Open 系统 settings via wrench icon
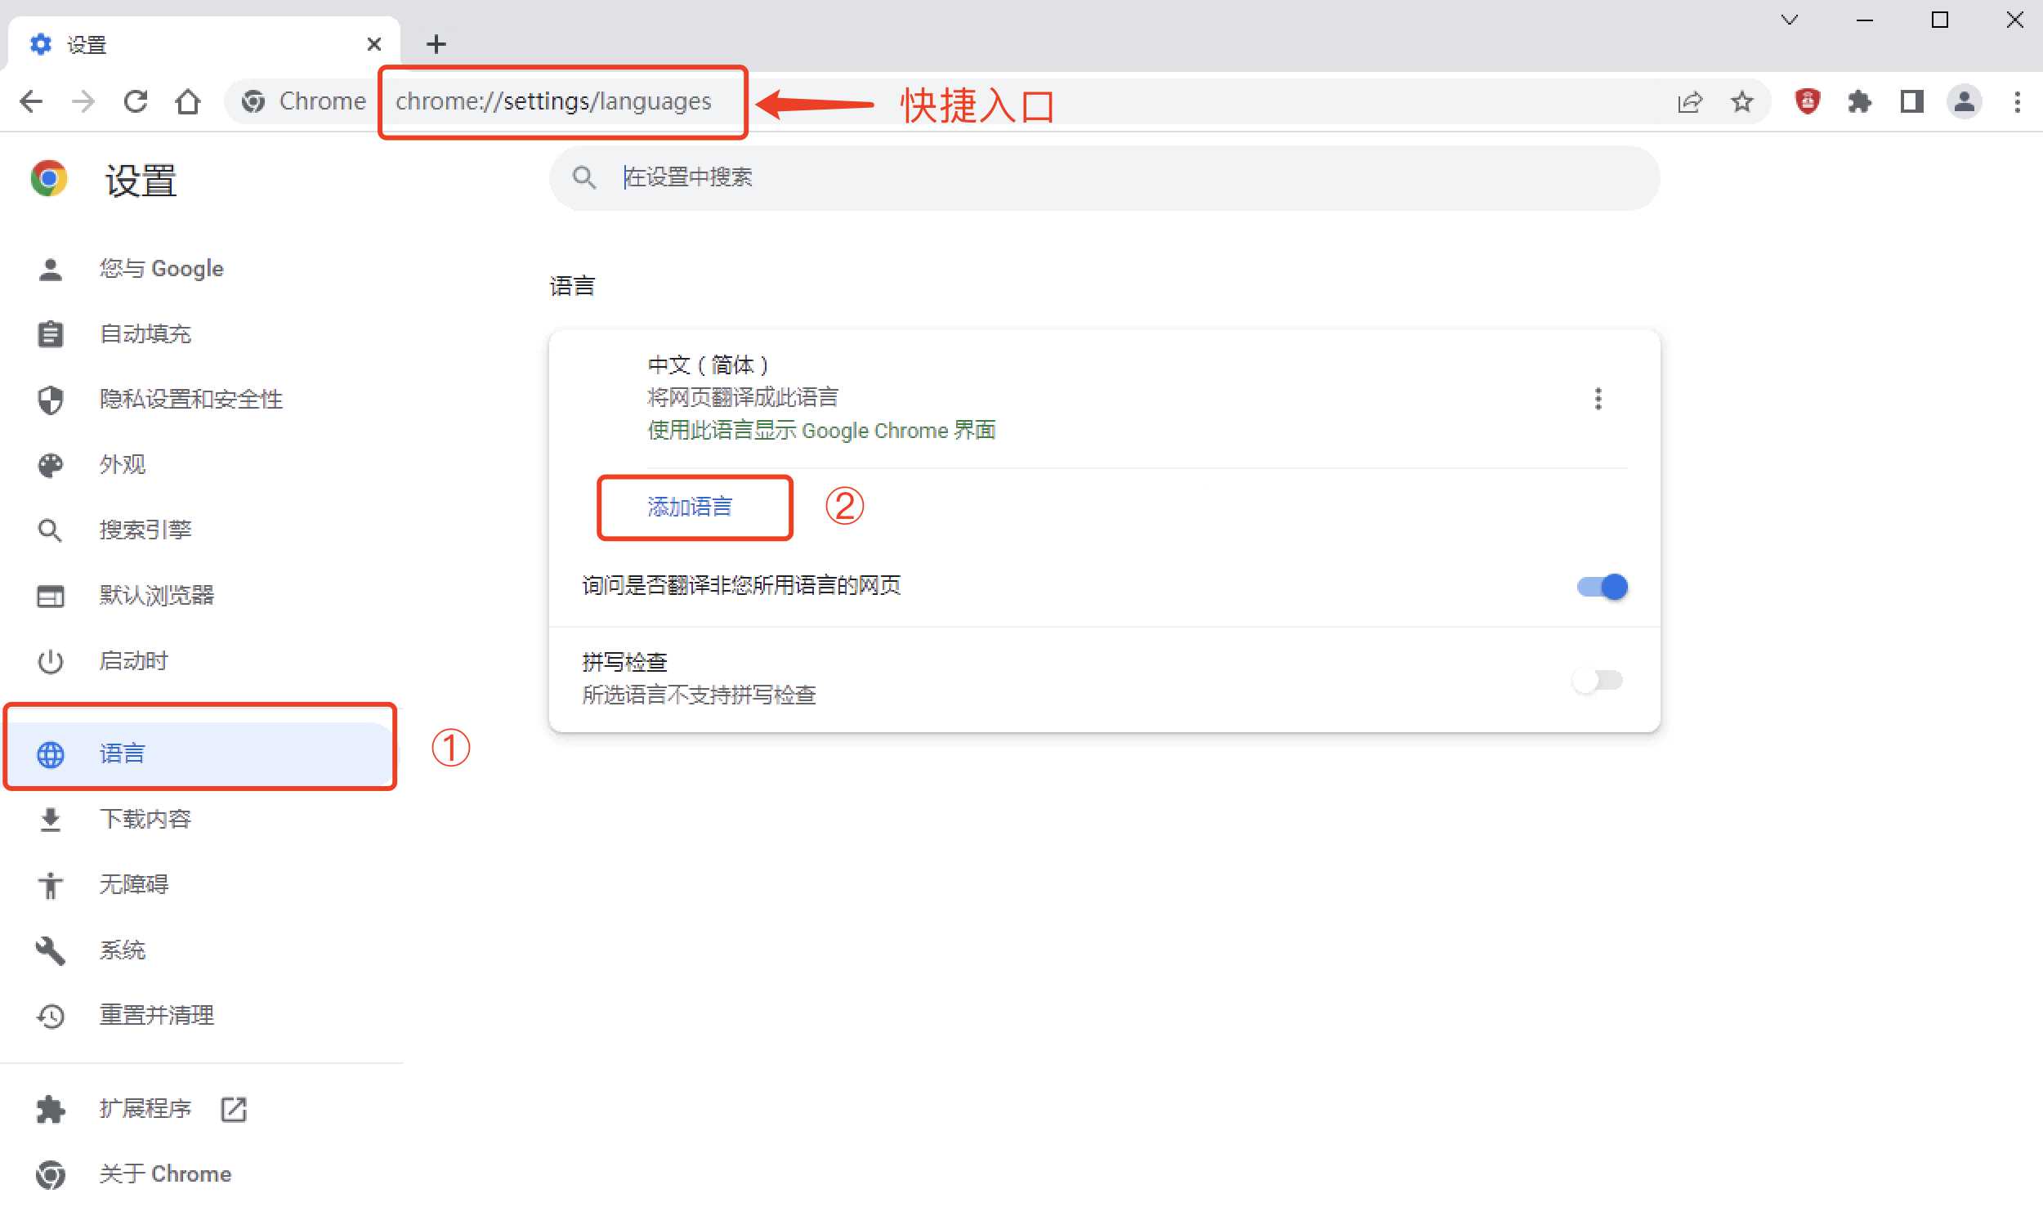Viewport: 2043px width, 1216px height. coord(51,950)
